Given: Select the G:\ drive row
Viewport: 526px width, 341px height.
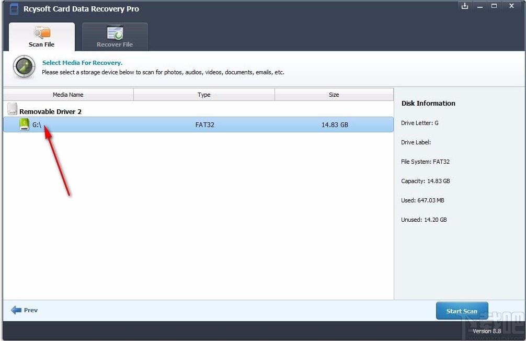Looking at the screenshot, I should click(198, 124).
